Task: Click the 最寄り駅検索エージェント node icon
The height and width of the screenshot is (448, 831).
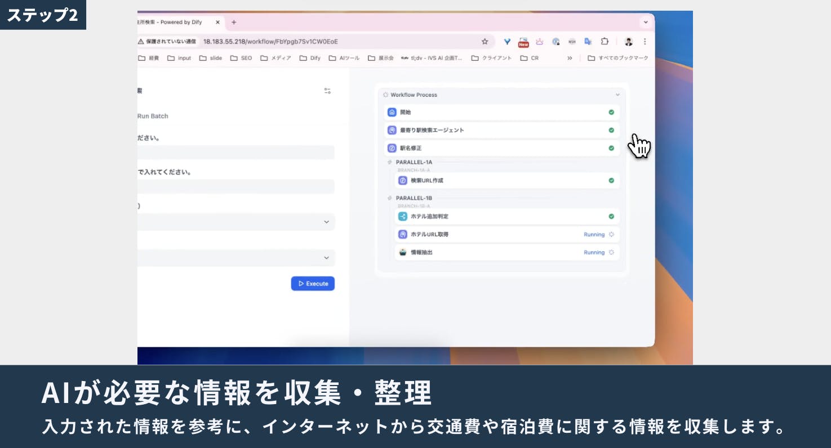Action: [392, 131]
